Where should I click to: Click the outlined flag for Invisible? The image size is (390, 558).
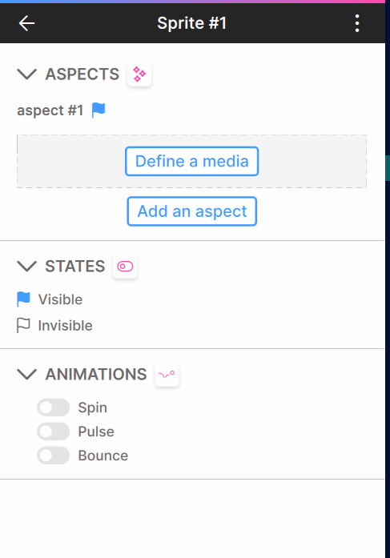tap(23, 325)
